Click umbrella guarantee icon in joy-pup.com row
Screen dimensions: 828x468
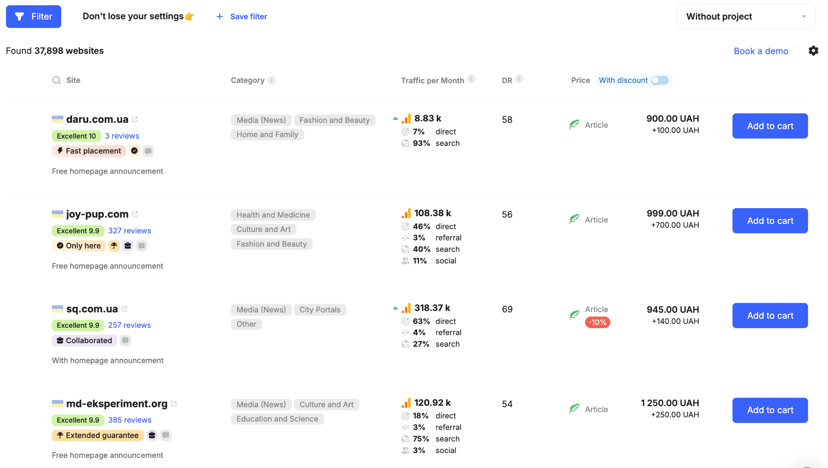pos(114,246)
